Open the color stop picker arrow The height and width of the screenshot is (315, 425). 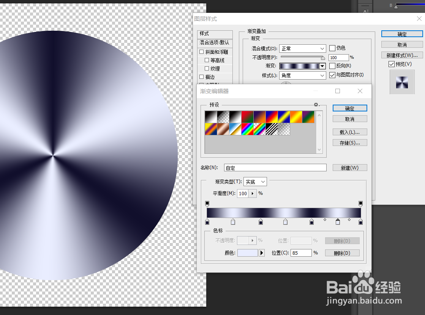click(262, 253)
